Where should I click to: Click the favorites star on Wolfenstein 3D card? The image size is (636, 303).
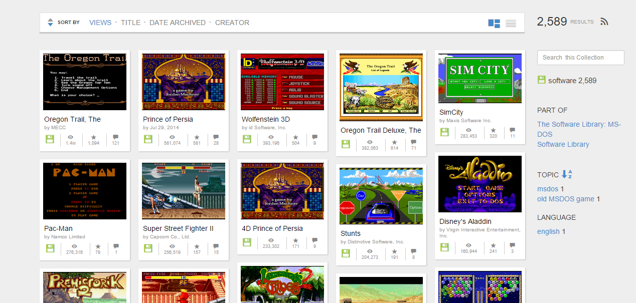pos(295,137)
